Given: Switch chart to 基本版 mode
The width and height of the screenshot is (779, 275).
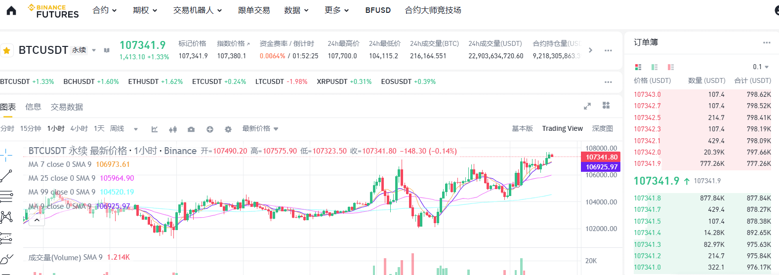Looking at the screenshot, I should [522, 128].
